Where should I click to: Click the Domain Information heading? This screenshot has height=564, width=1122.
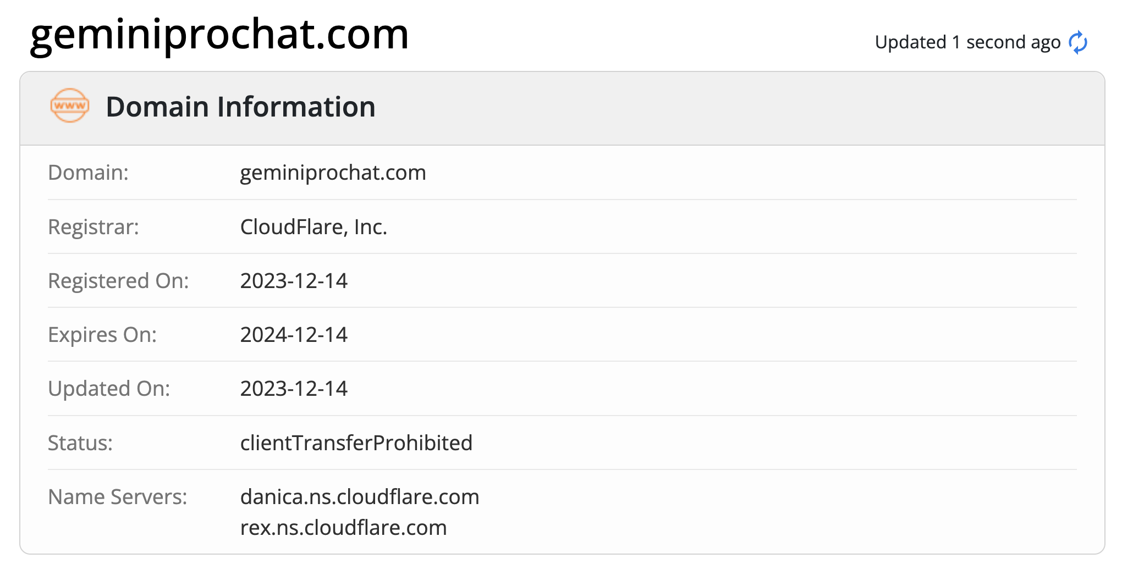pyautogui.click(x=240, y=107)
